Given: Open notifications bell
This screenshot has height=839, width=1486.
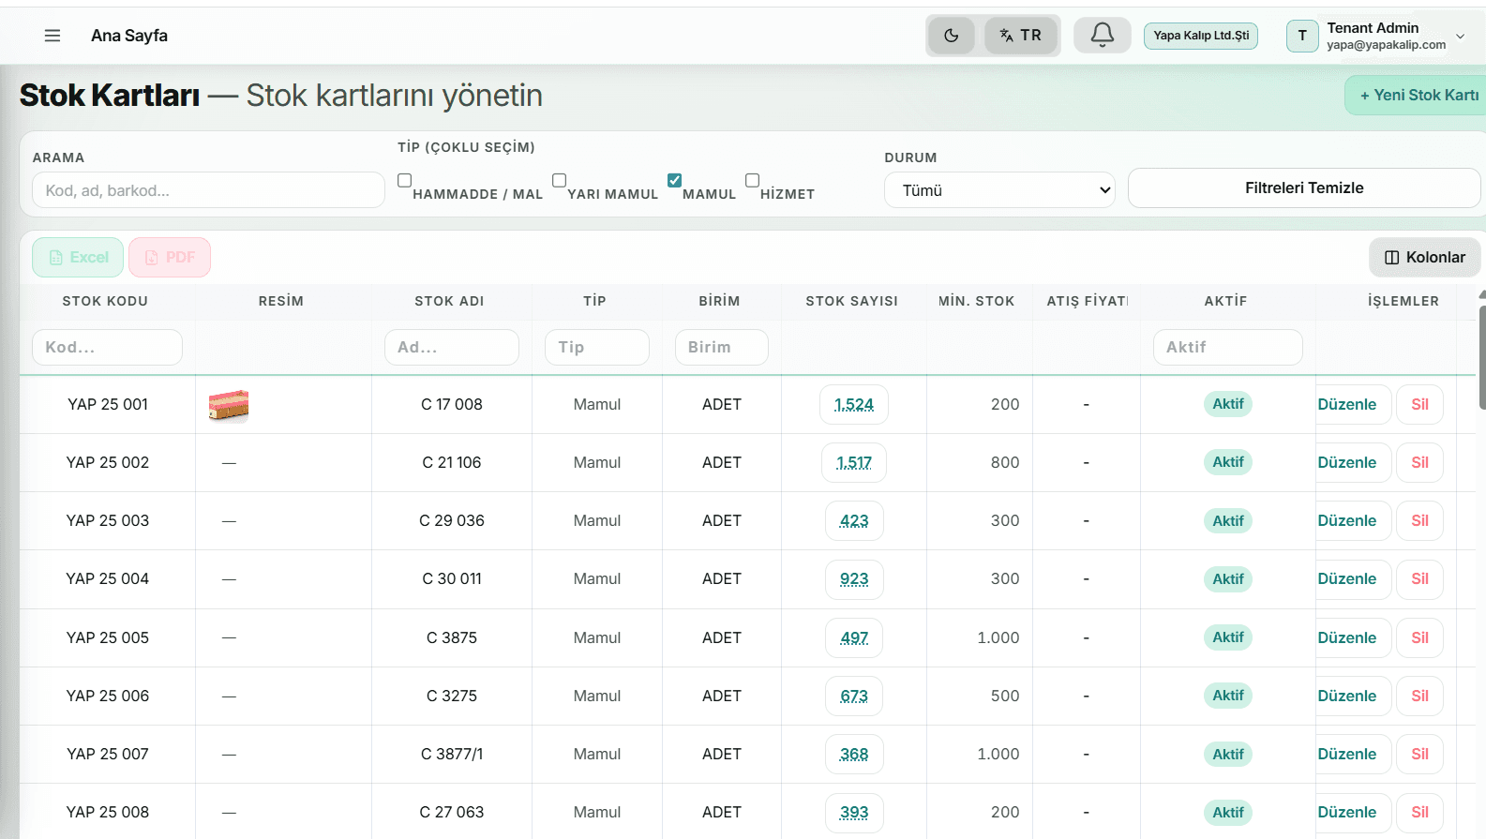Looking at the screenshot, I should coord(1103,36).
